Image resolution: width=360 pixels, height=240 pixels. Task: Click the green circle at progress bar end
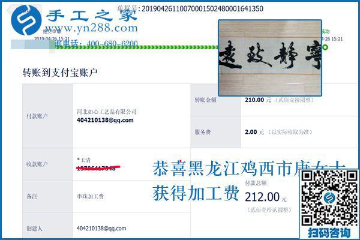325,47
